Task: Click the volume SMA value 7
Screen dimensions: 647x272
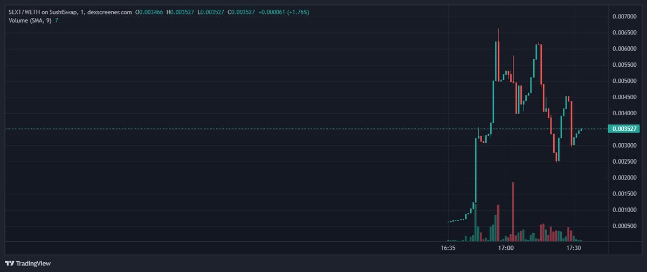Action: click(x=57, y=20)
